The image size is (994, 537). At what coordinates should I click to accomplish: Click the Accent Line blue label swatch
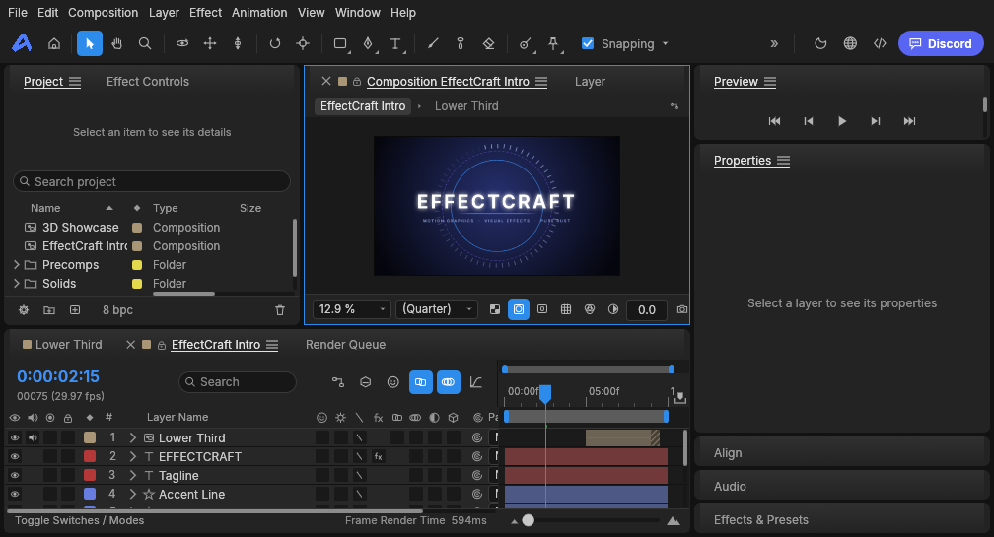(90, 494)
